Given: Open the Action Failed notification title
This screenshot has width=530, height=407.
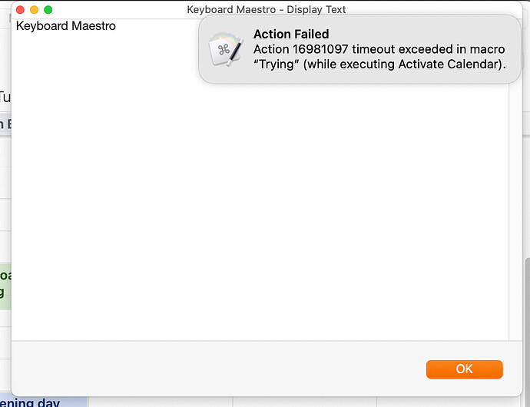Looking at the screenshot, I should 291,34.
